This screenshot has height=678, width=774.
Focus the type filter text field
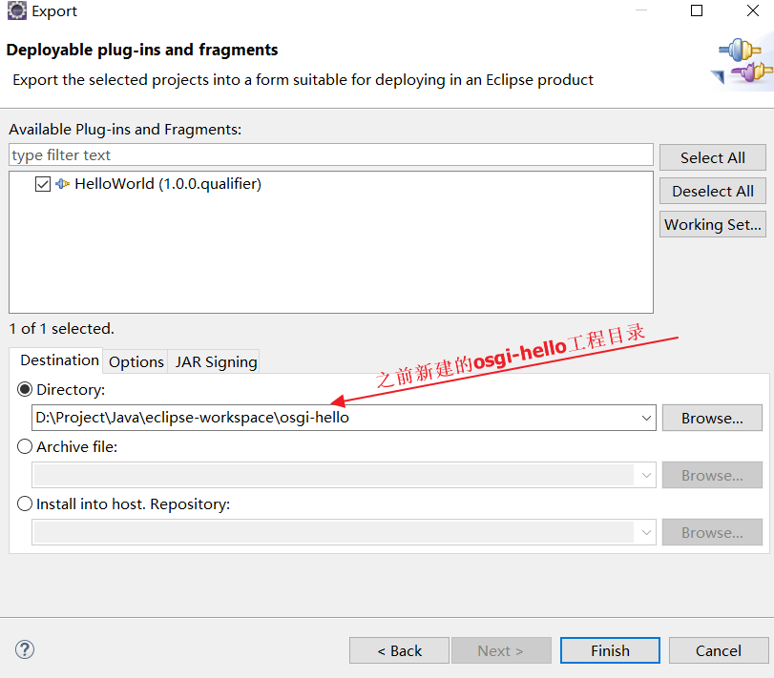(331, 155)
